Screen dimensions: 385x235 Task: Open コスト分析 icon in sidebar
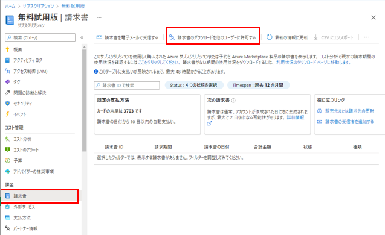coord(8,139)
